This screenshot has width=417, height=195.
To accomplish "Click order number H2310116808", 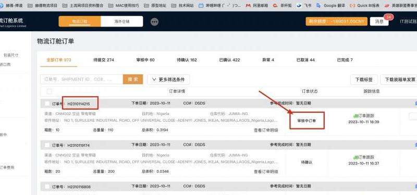I will [x=79, y=187].
